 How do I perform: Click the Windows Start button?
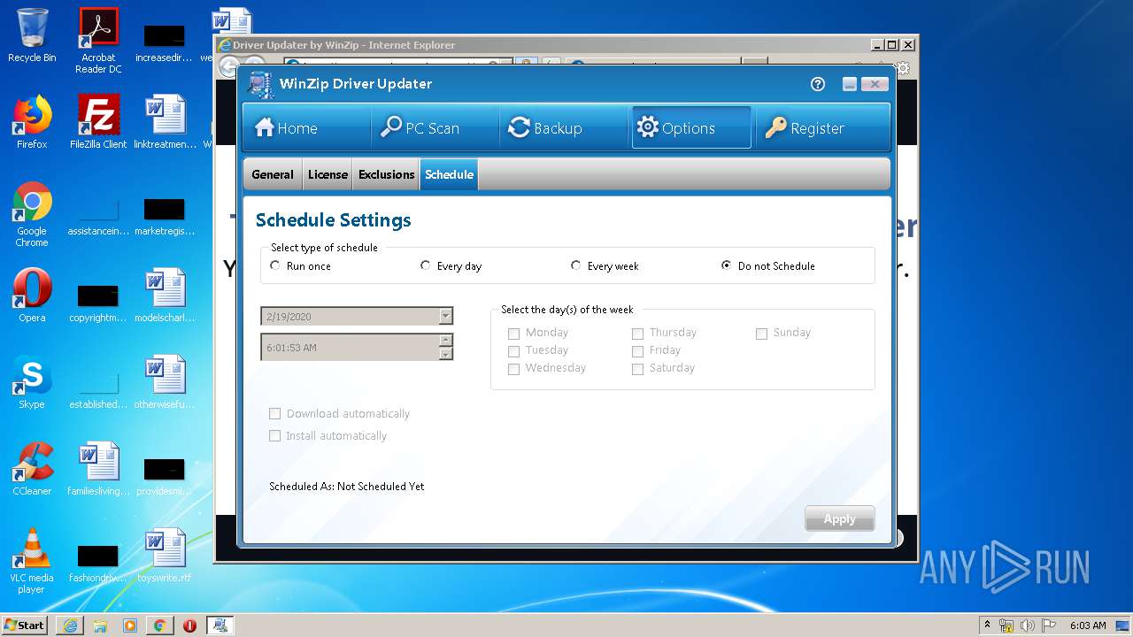point(25,625)
